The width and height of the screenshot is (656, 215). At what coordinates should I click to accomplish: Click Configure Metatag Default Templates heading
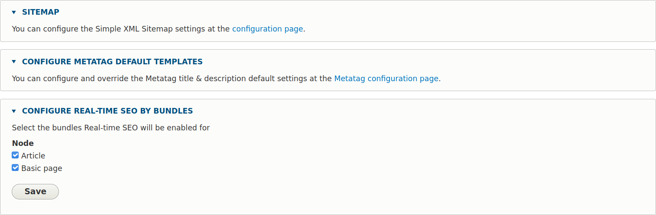coord(112,62)
